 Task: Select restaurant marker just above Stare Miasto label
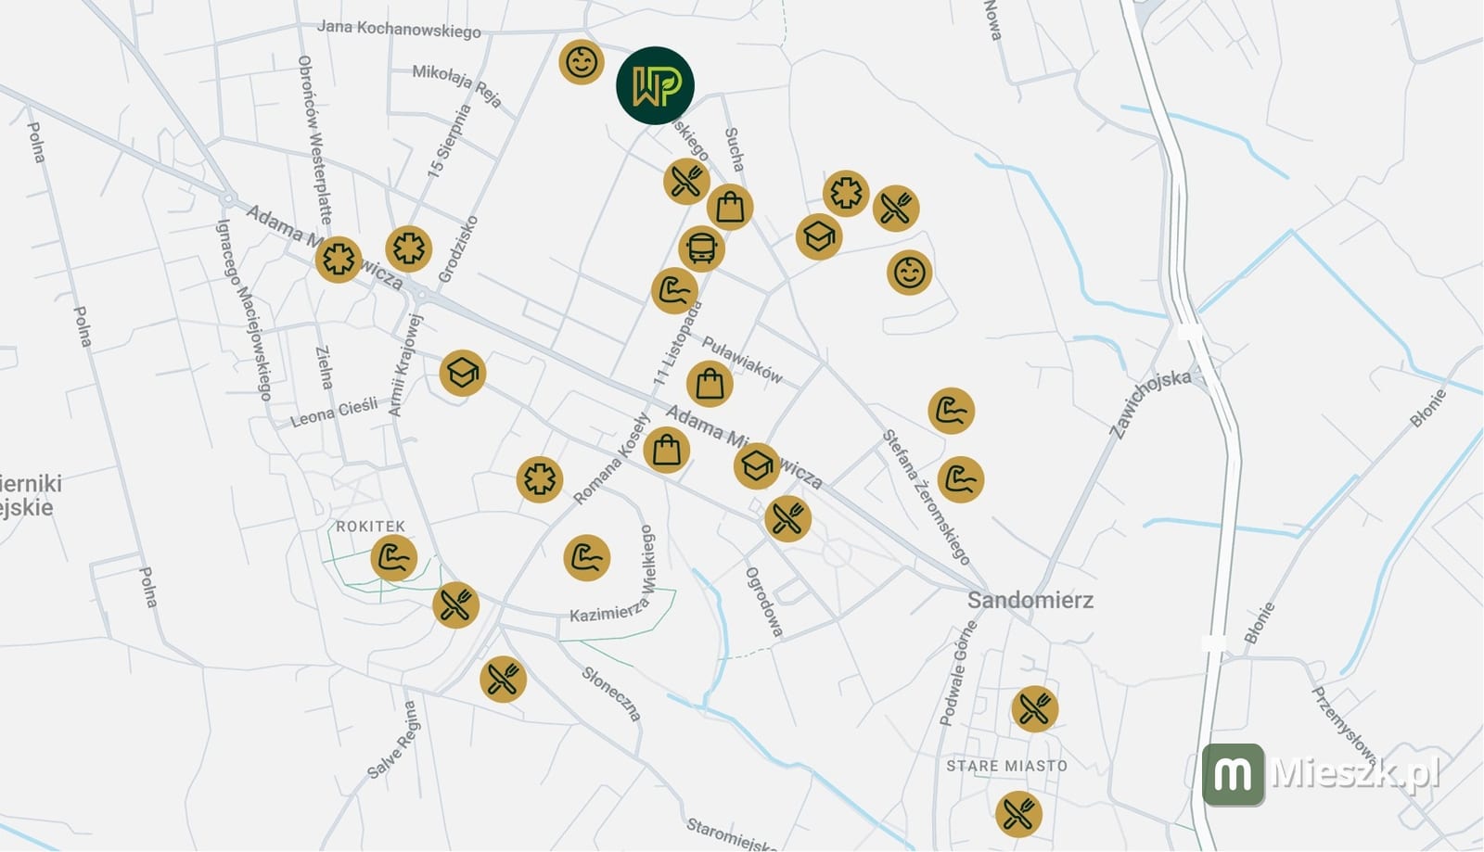click(x=1034, y=709)
